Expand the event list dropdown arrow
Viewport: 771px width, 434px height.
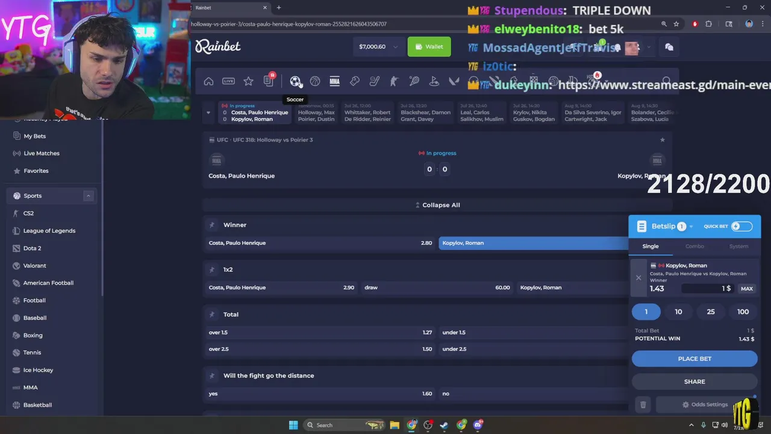pyautogui.click(x=208, y=112)
